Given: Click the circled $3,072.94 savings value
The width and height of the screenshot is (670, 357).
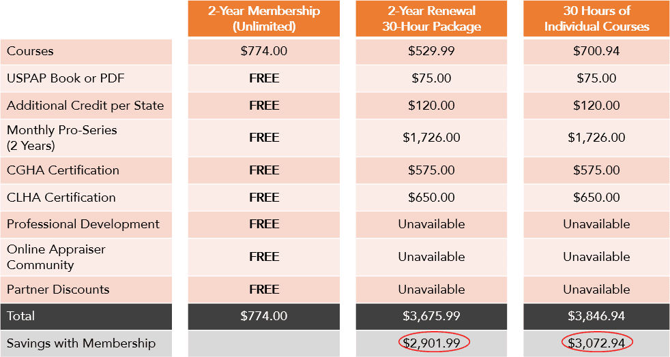Looking at the screenshot, I should pos(596,342).
